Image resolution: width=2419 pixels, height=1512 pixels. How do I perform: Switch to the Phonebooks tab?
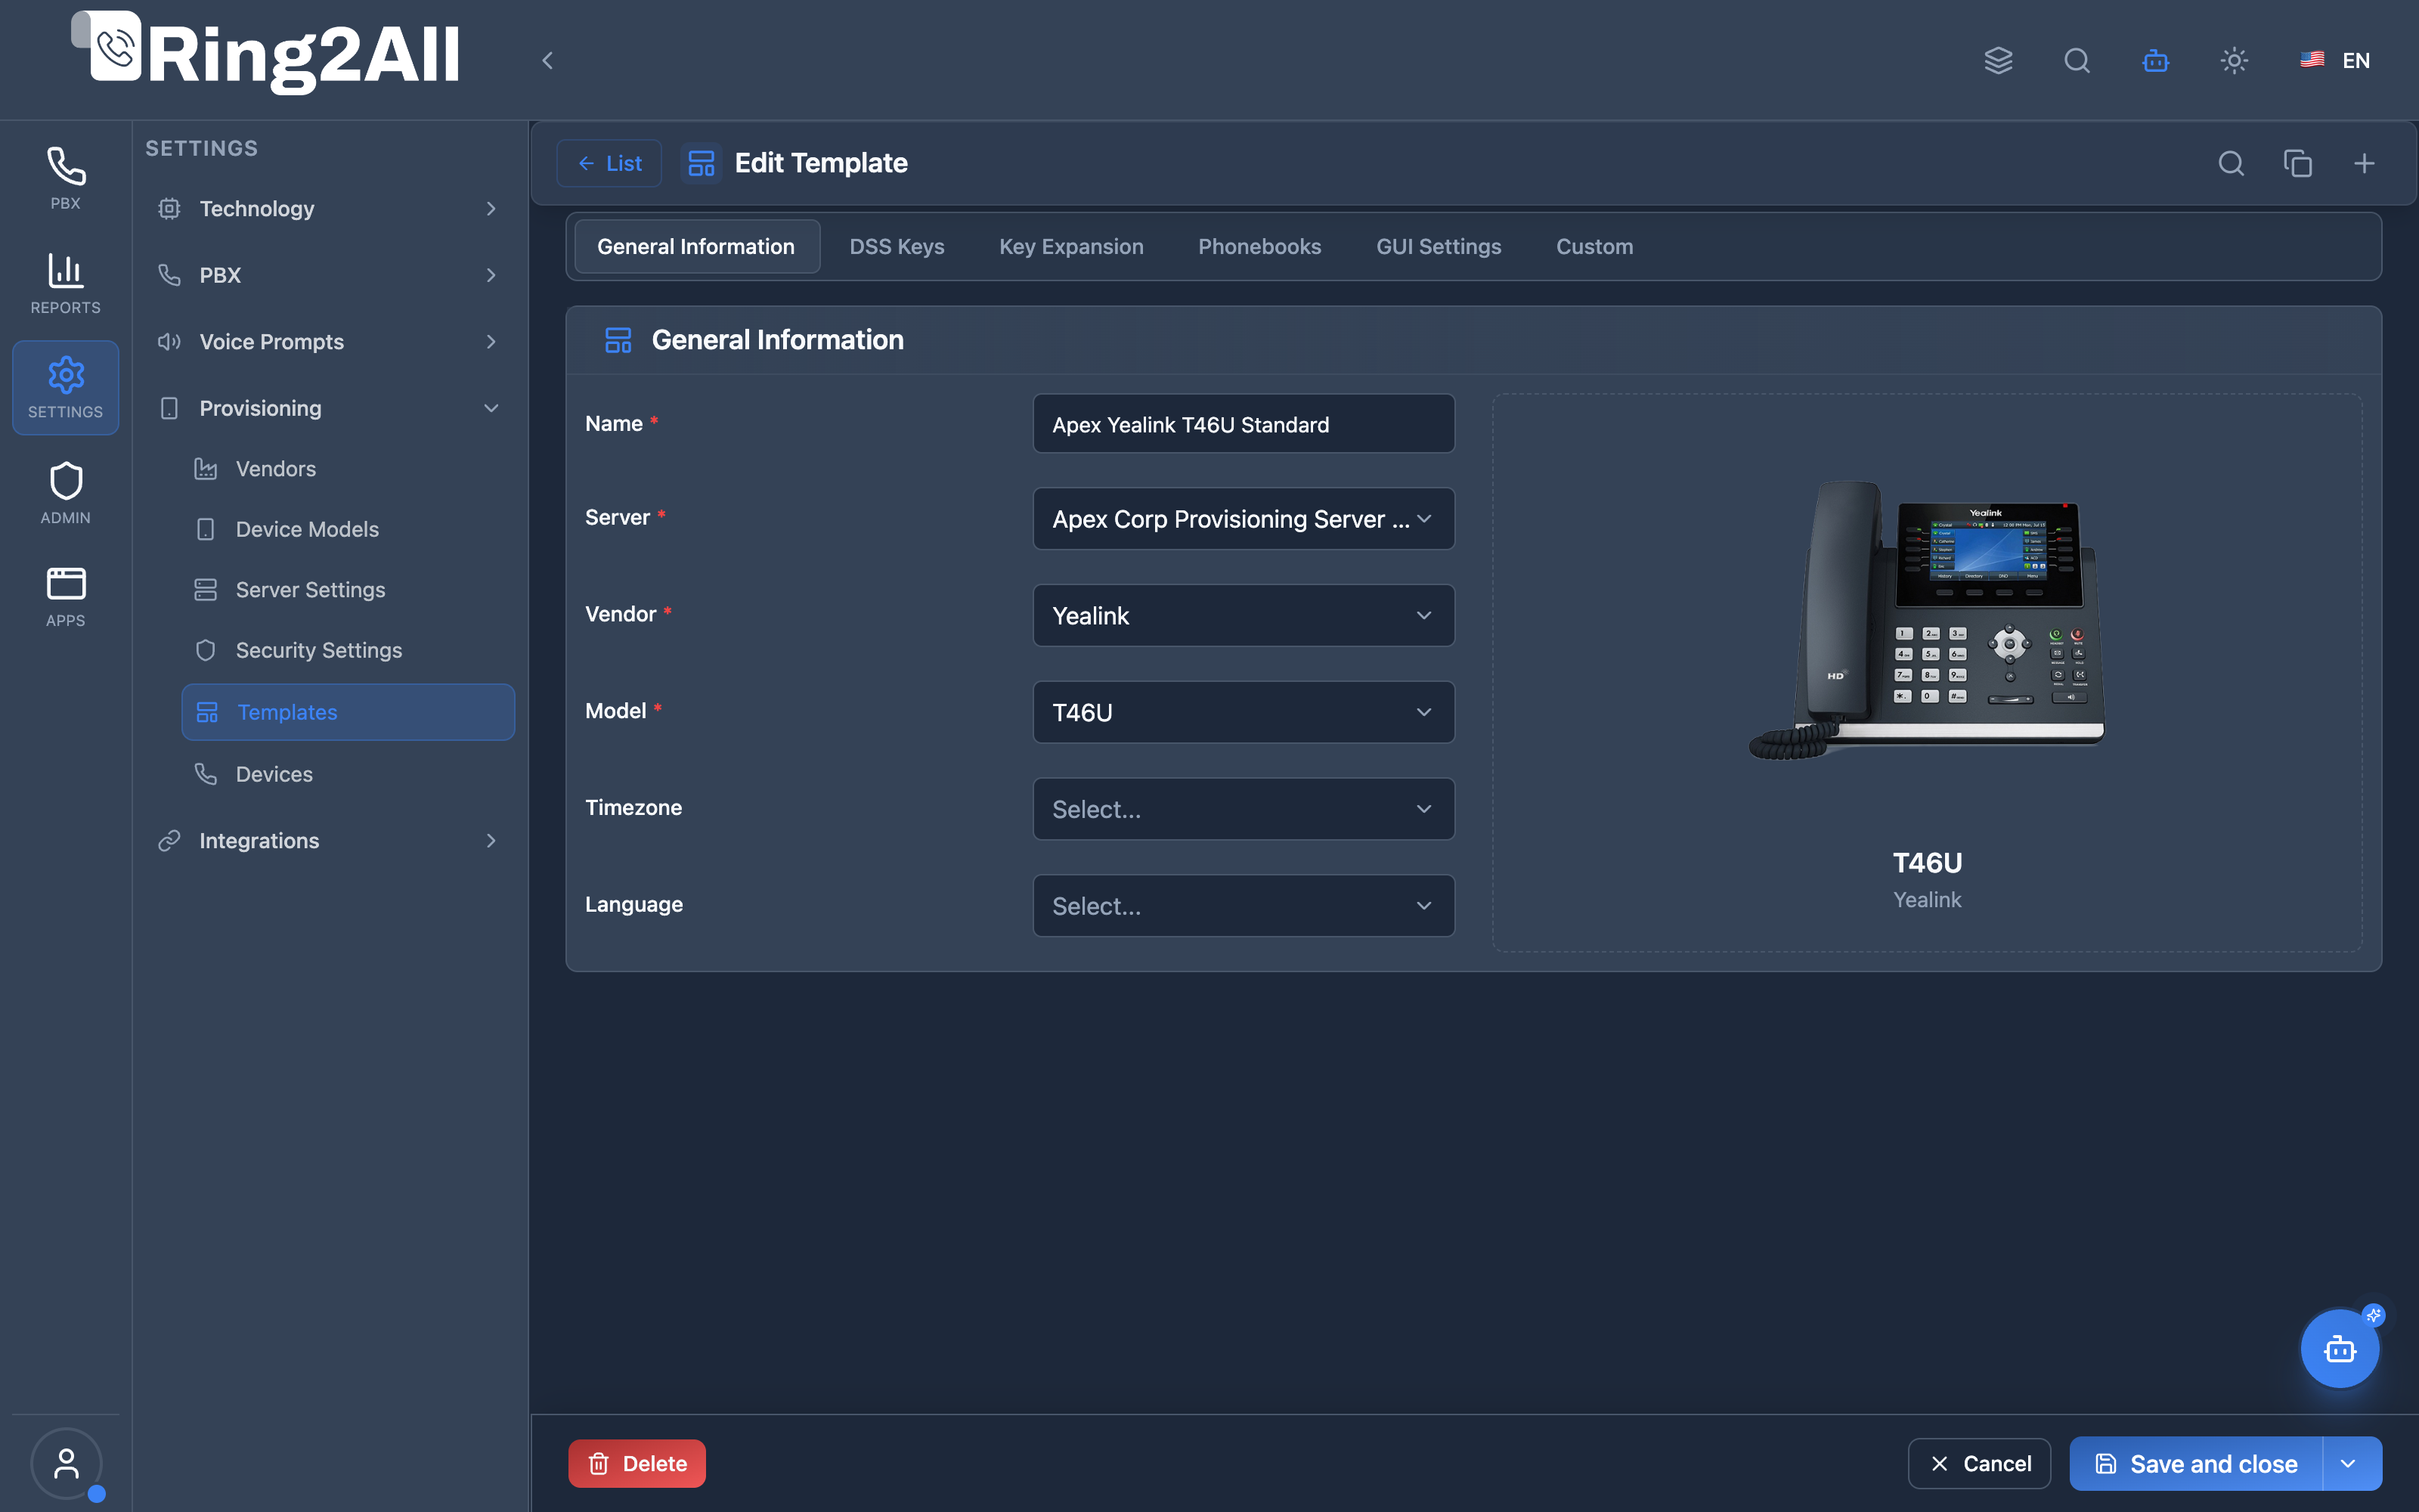tap(1259, 247)
